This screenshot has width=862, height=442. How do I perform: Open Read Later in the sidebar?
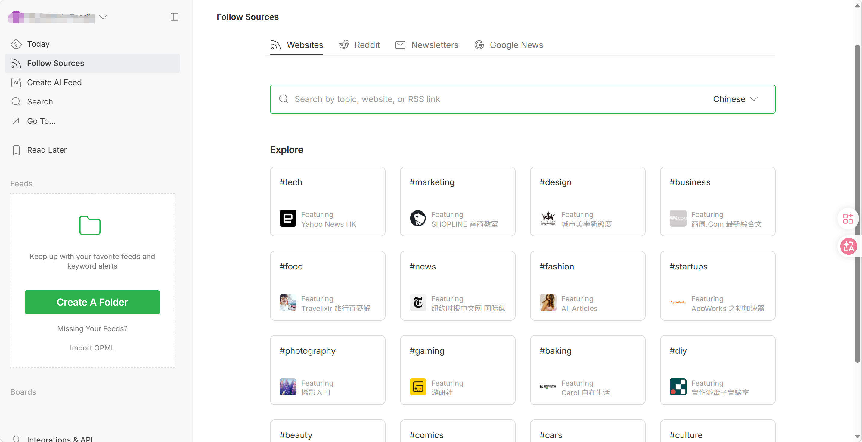[92, 150]
